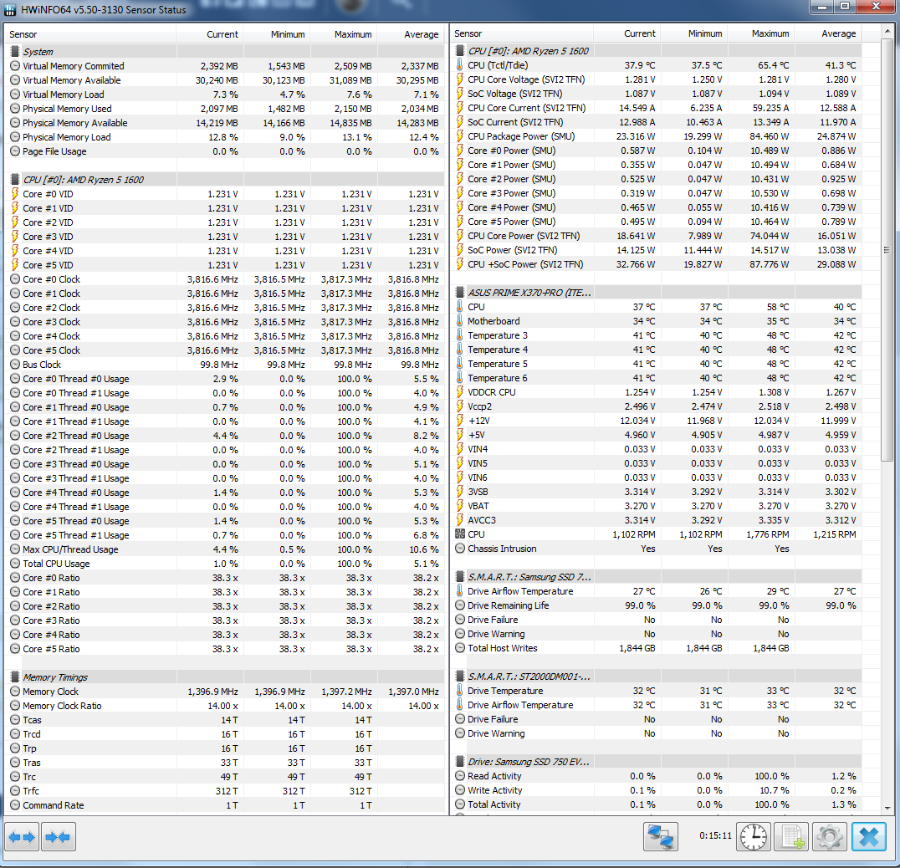Select the Core #3 Clock row
The image size is (900, 868).
[x=225, y=322]
